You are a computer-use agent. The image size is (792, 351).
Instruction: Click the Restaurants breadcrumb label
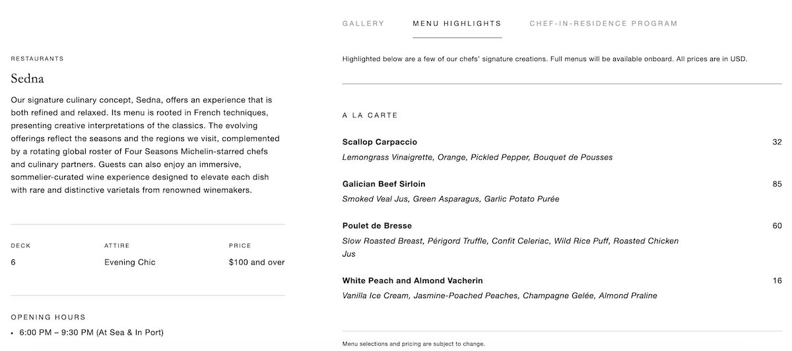point(37,59)
